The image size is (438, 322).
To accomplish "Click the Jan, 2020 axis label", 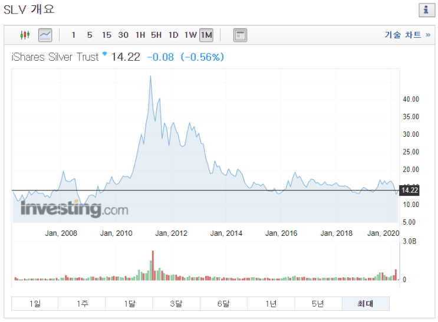I will (x=383, y=233).
